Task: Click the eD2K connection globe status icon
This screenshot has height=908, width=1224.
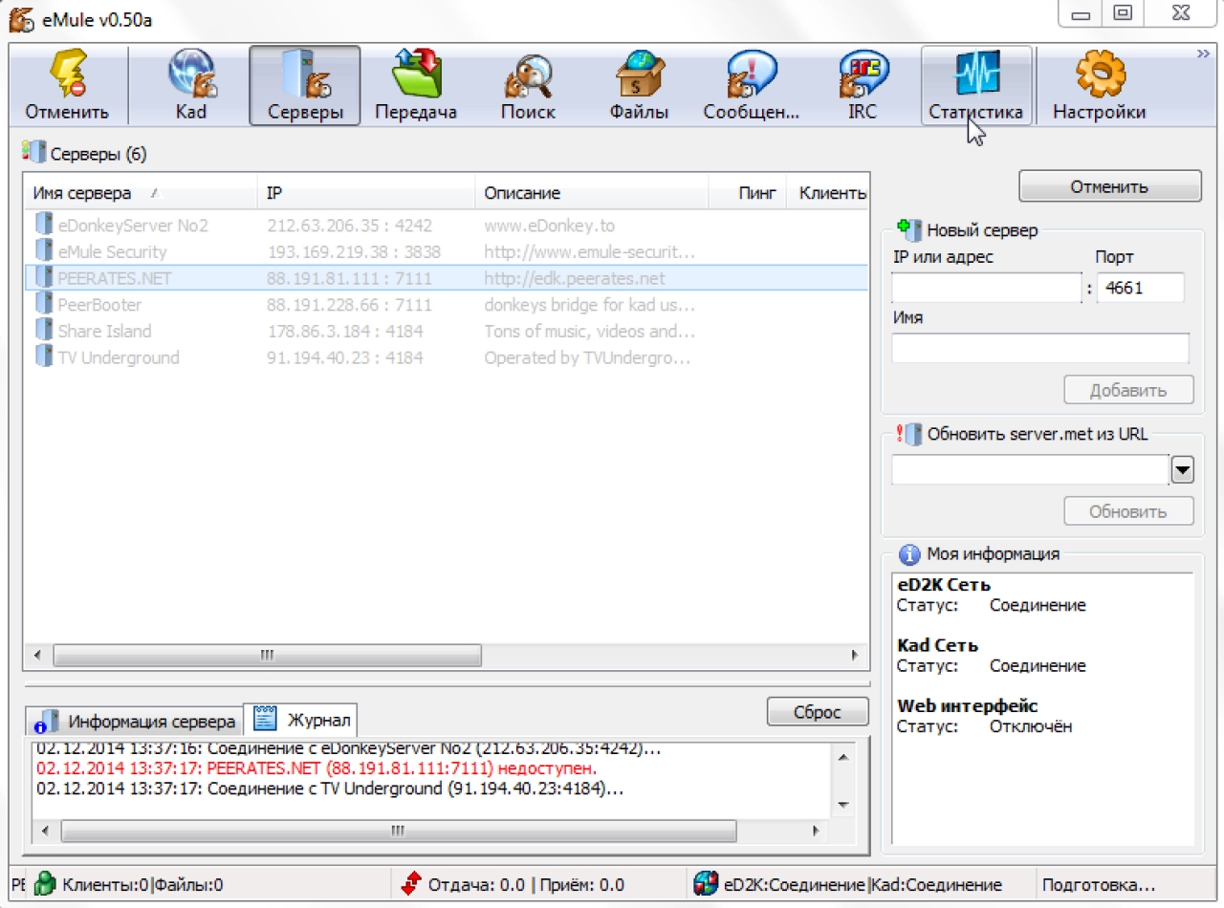Action: point(706,884)
